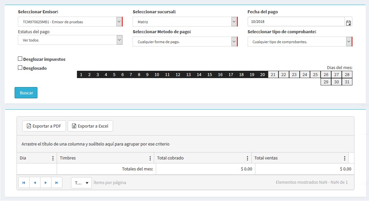Open the Timbres column options menu
This screenshot has width=369, height=201.
[x=150, y=158]
